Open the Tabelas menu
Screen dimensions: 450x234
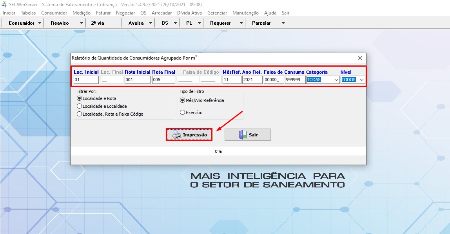(28, 13)
